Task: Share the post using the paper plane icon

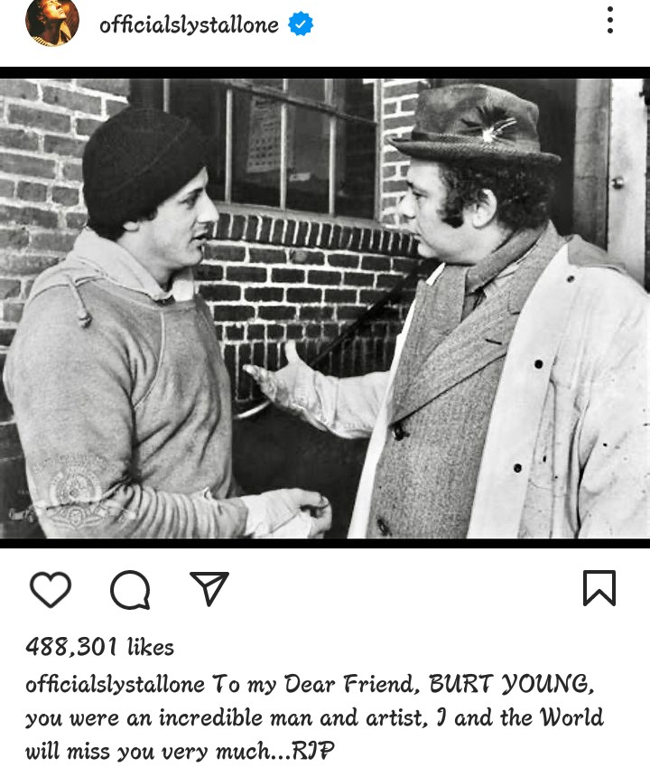Action: tap(209, 588)
